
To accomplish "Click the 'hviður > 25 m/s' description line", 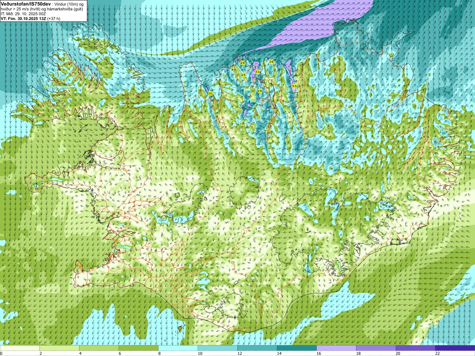I will 42,9.
